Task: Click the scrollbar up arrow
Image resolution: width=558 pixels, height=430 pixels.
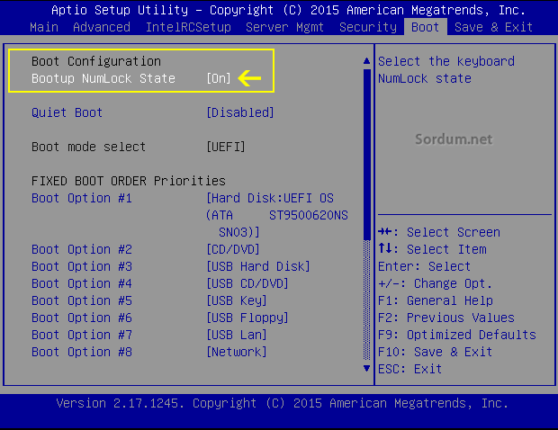Action: [x=367, y=61]
